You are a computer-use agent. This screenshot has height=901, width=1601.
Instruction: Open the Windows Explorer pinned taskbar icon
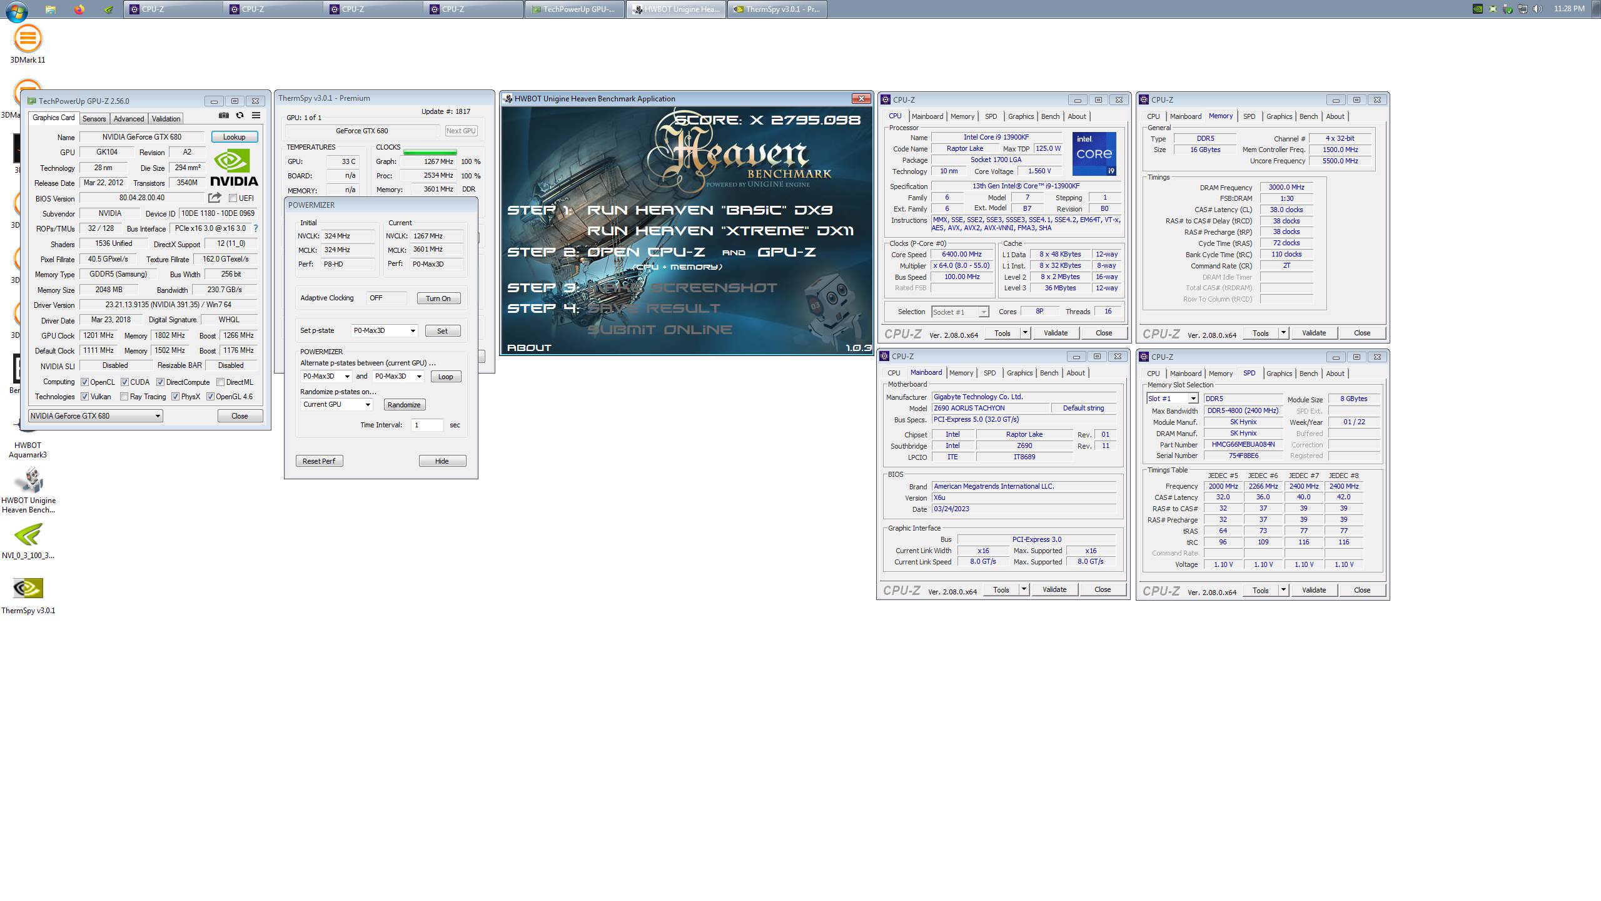pos(50,9)
